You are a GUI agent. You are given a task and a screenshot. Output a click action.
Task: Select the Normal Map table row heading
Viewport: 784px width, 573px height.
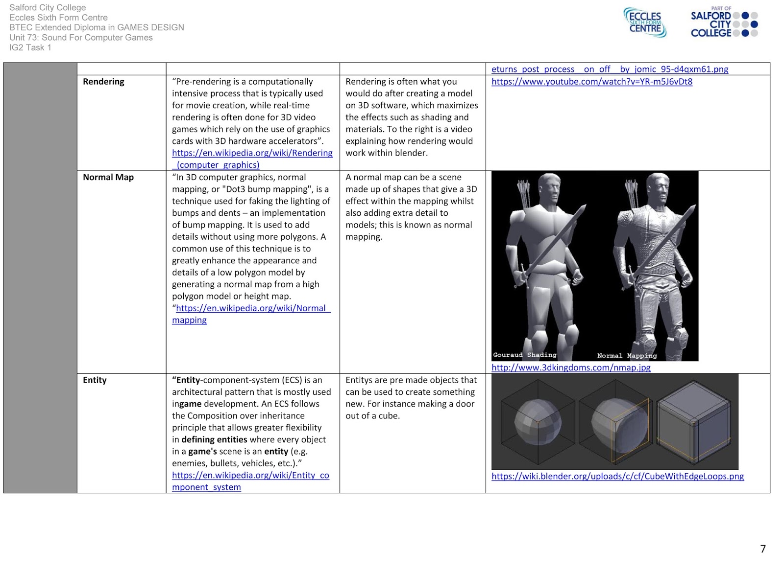pyautogui.click(x=108, y=177)
